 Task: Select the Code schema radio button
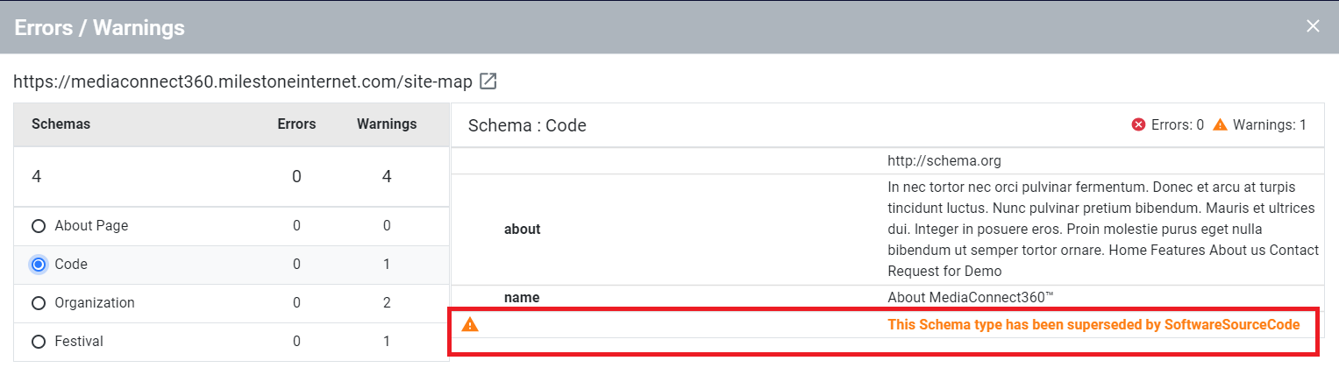coord(39,265)
